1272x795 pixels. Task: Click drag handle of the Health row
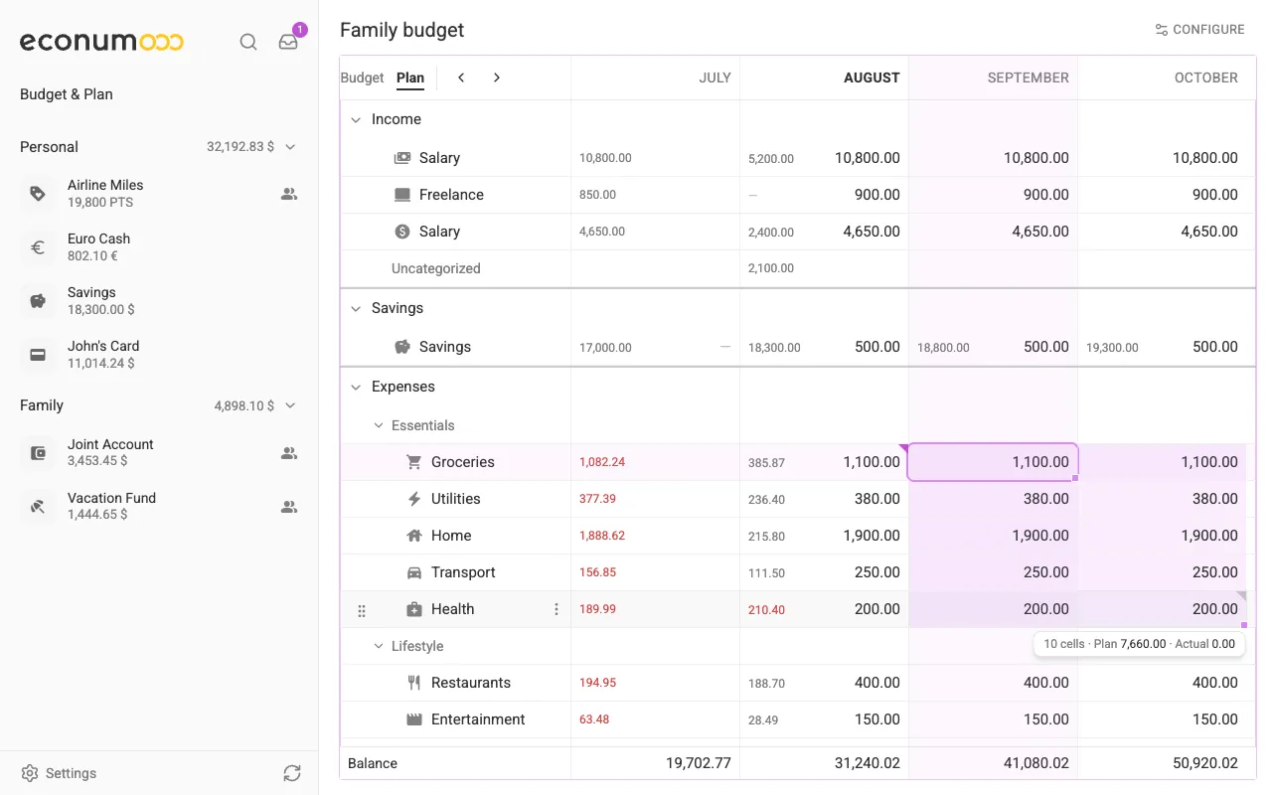[x=362, y=610]
